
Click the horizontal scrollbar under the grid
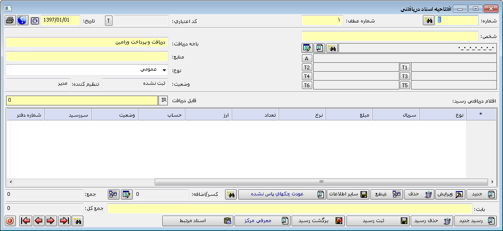[x=321, y=182]
